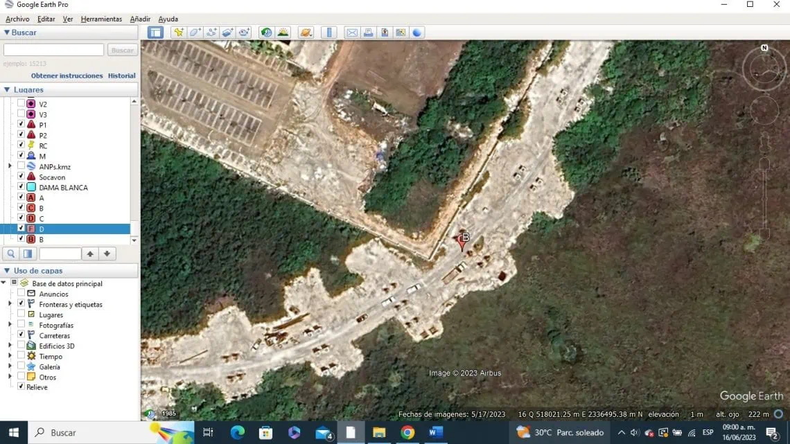Disable the Carreteras layer checkbox
The image size is (790, 444).
click(x=21, y=335)
